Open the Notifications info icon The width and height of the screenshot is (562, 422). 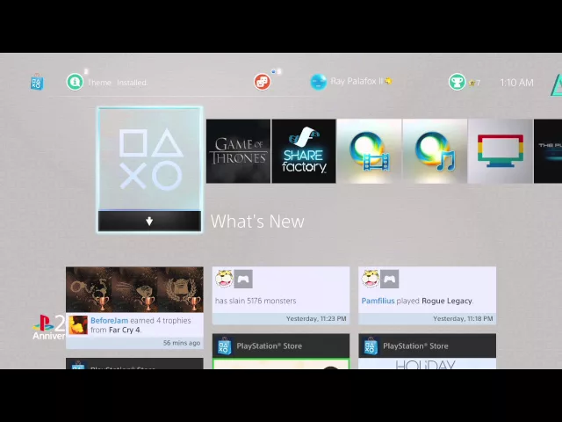pyautogui.click(x=75, y=82)
